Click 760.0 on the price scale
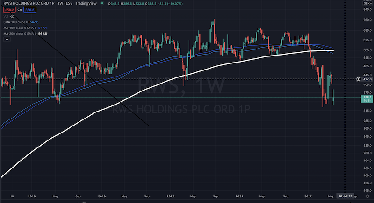This screenshot has width=374, height=203. [x=367, y=20]
